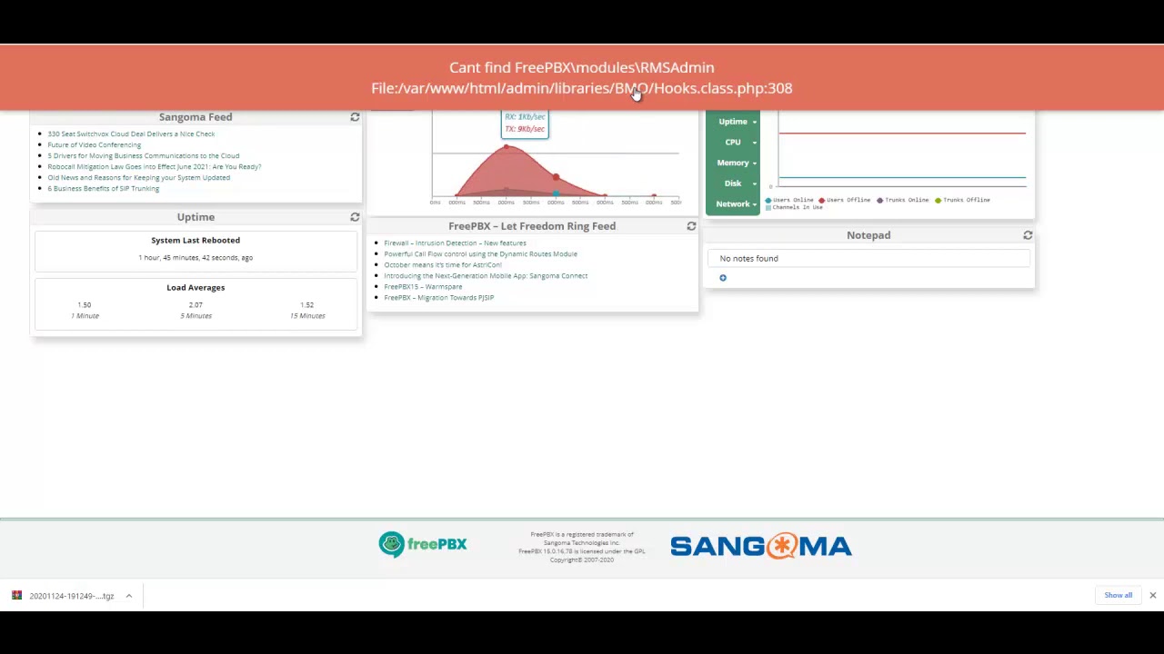The width and height of the screenshot is (1164, 654).
Task: Click the RX/TX network graph tooltip
Action: [x=525, y=124]
